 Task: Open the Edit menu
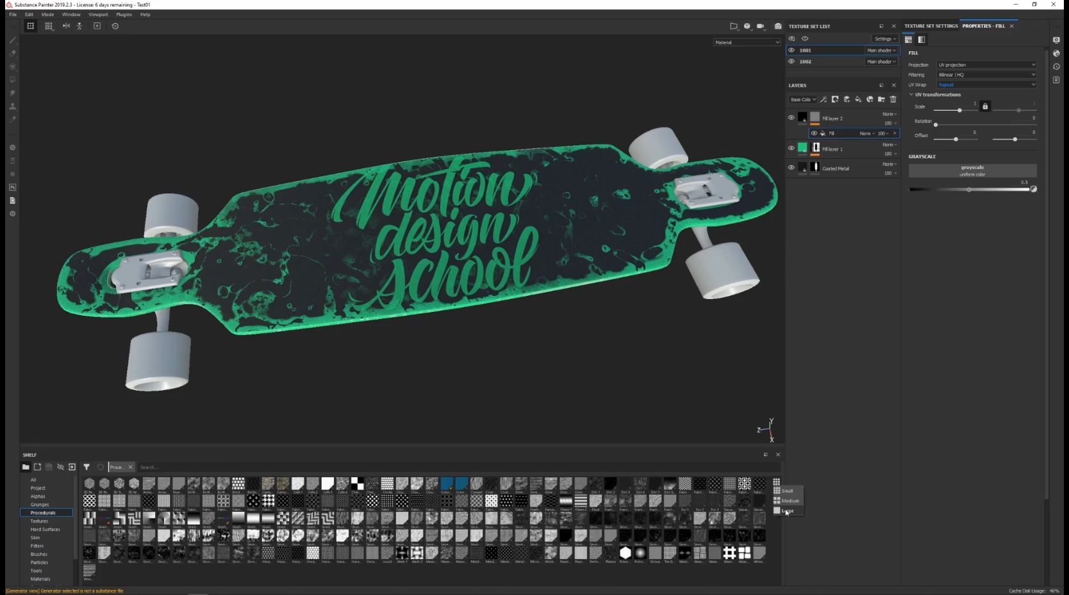point(29,14)
